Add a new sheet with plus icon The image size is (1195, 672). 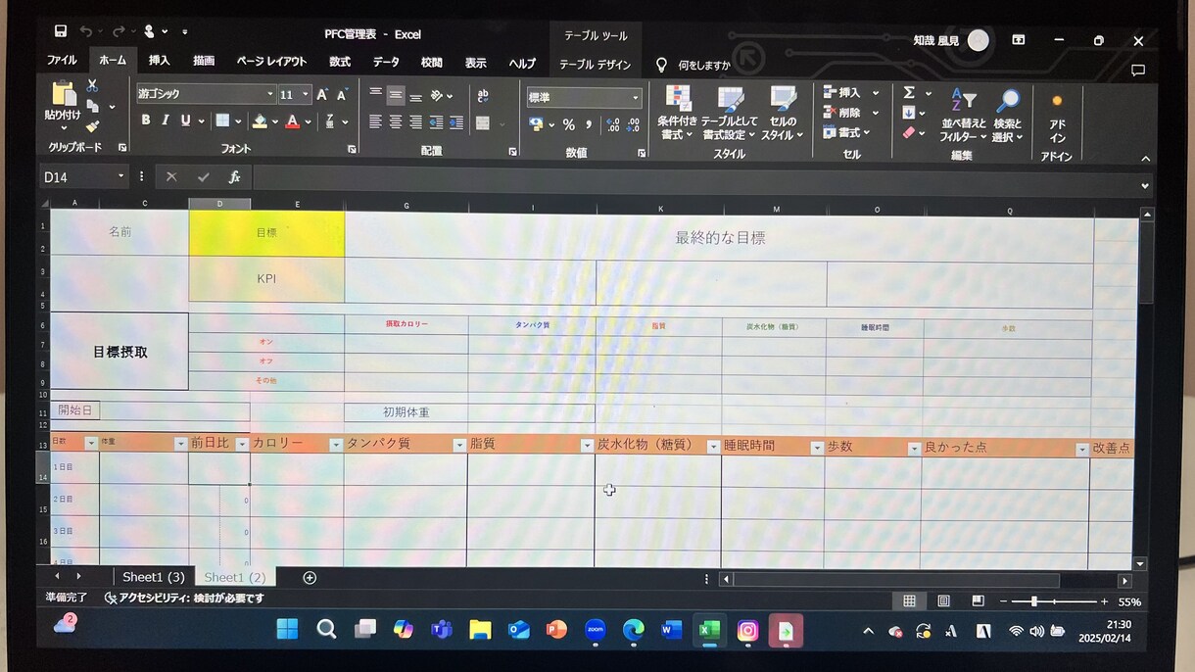pyautogui.click(x=310, y=578)
